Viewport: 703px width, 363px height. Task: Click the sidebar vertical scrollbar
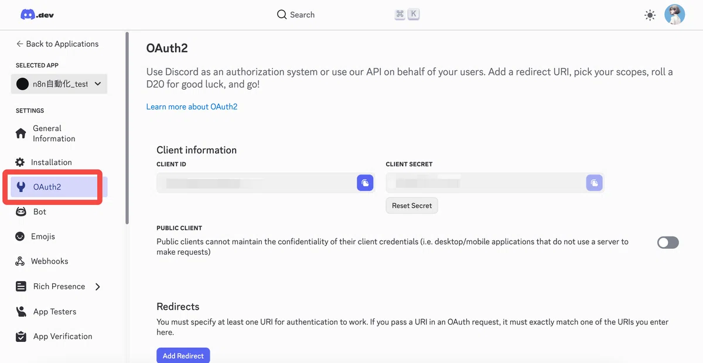click(x=127, y=129)
